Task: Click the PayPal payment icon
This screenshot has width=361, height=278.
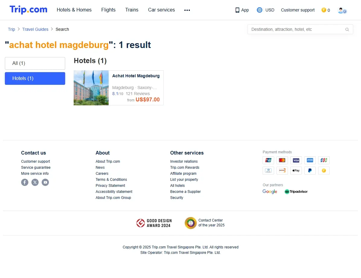Action: (x=310, y=171)
